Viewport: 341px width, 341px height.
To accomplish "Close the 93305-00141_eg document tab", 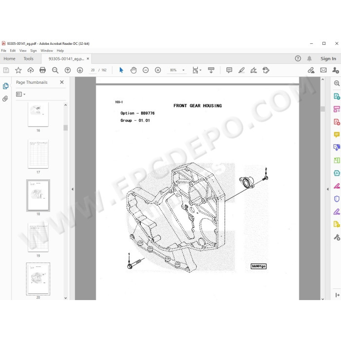I will coord(88,58).
